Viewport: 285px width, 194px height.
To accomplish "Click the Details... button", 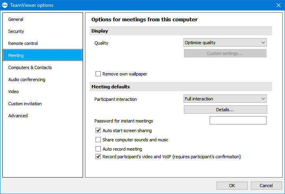I will coord(225,110).
